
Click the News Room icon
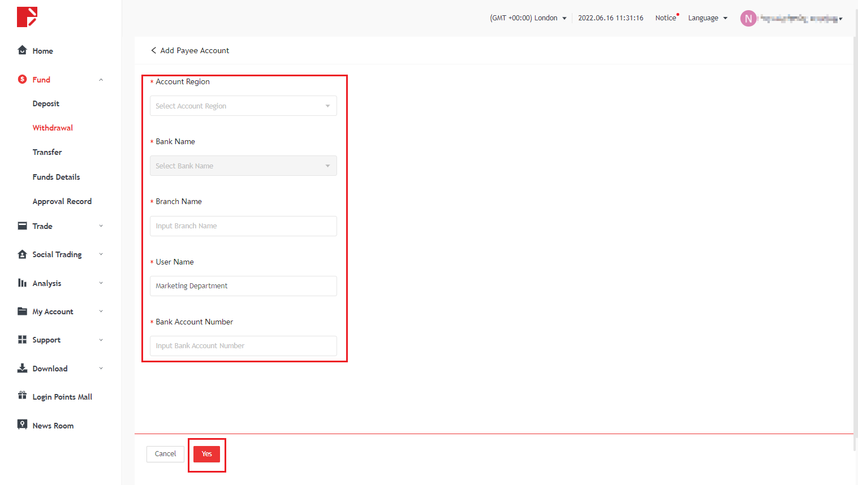coord(23,425)
